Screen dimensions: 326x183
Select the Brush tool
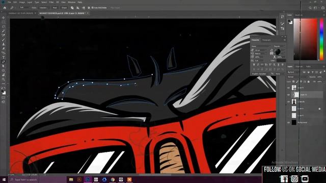(x=4, y=40)
